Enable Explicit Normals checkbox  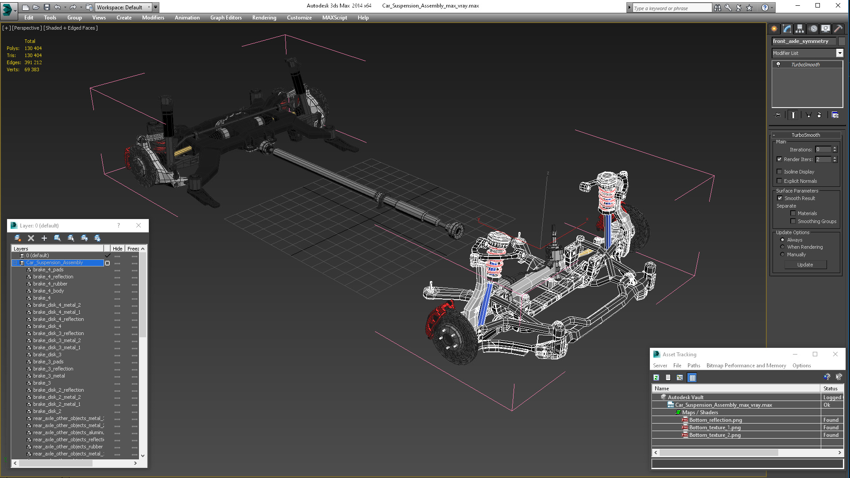point(779,181)
